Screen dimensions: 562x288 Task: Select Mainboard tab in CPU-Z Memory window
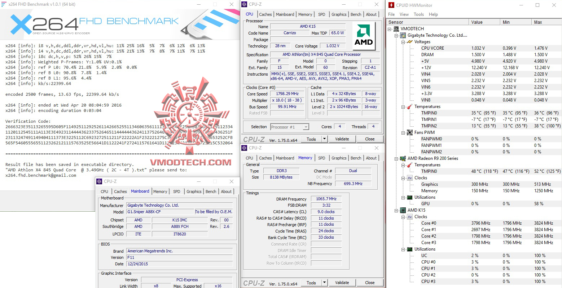(x=285, y=158)
